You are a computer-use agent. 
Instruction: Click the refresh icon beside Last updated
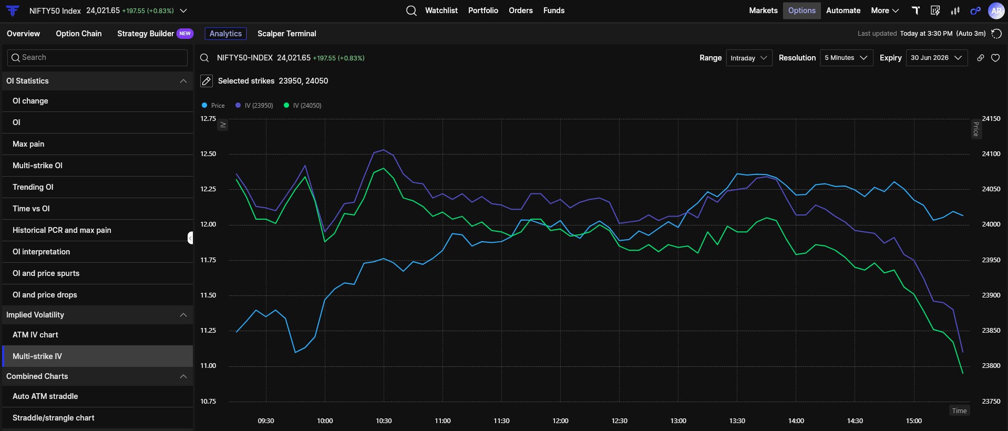click(x=996, y=34)
